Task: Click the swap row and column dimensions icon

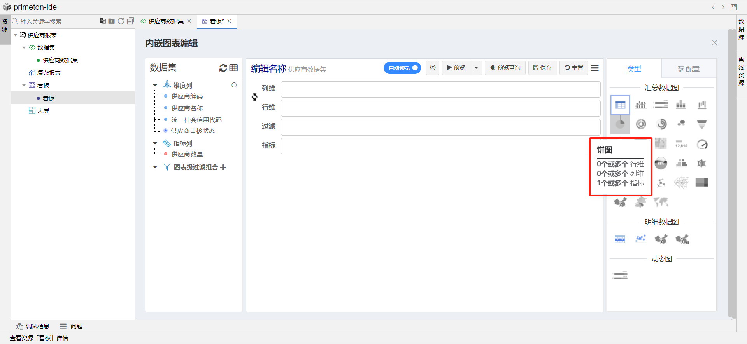Action: click(254, 97)
